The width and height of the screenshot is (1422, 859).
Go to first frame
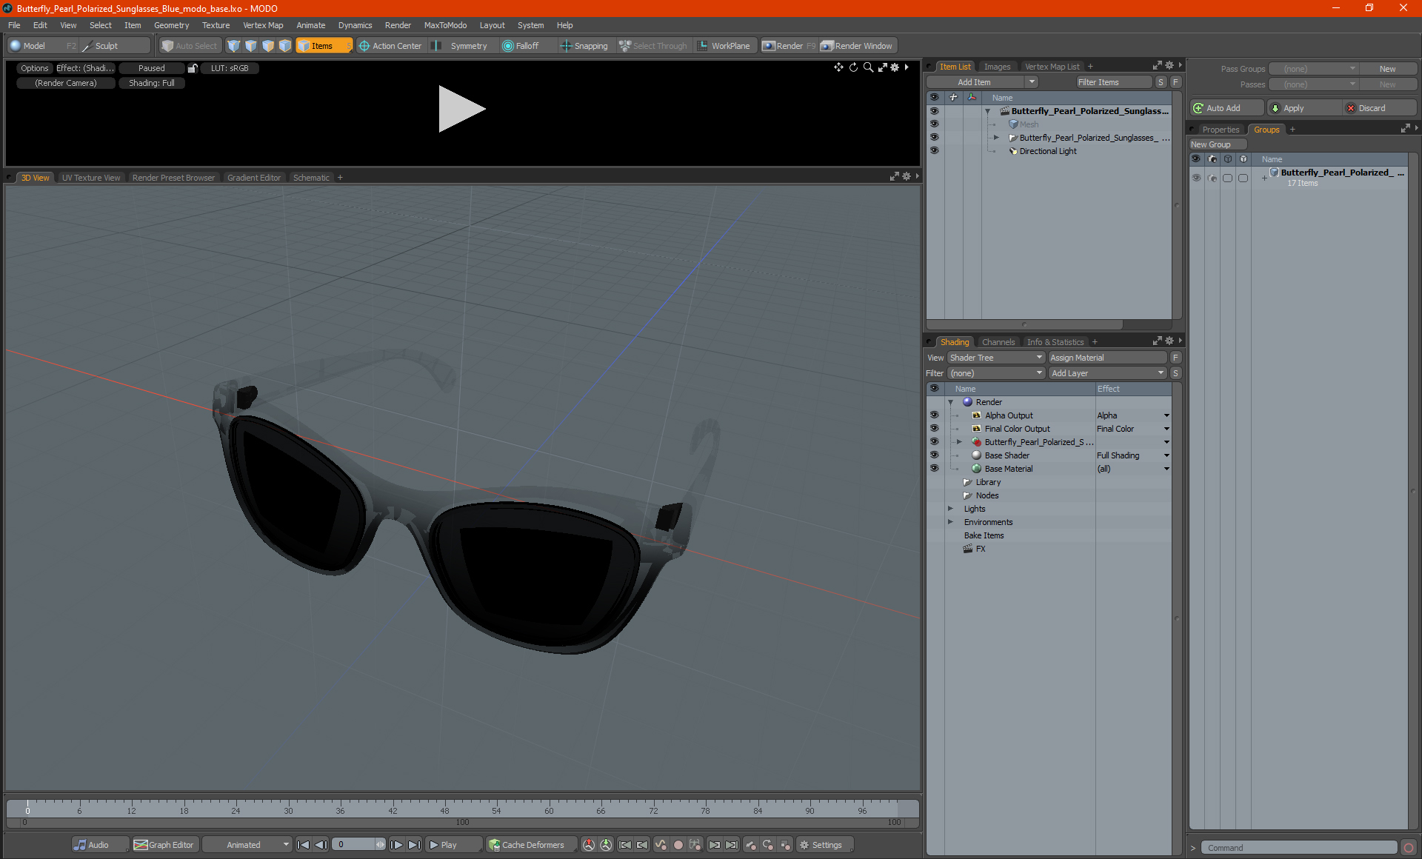tap(304, 845)
